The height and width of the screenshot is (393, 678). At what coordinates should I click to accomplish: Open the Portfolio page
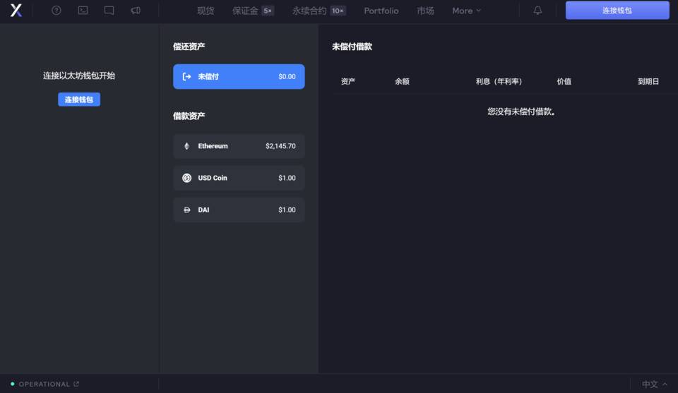pyautogui.click(x=381, y=11)
